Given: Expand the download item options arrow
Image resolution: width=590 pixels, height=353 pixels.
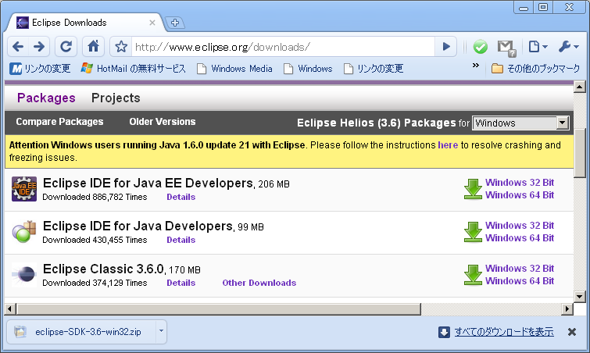Looking at the screenshot, I should (161, 332).
